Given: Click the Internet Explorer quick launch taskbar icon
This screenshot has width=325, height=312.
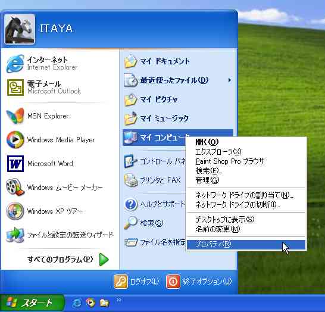Looking at the screenshot, I should 77,304.
